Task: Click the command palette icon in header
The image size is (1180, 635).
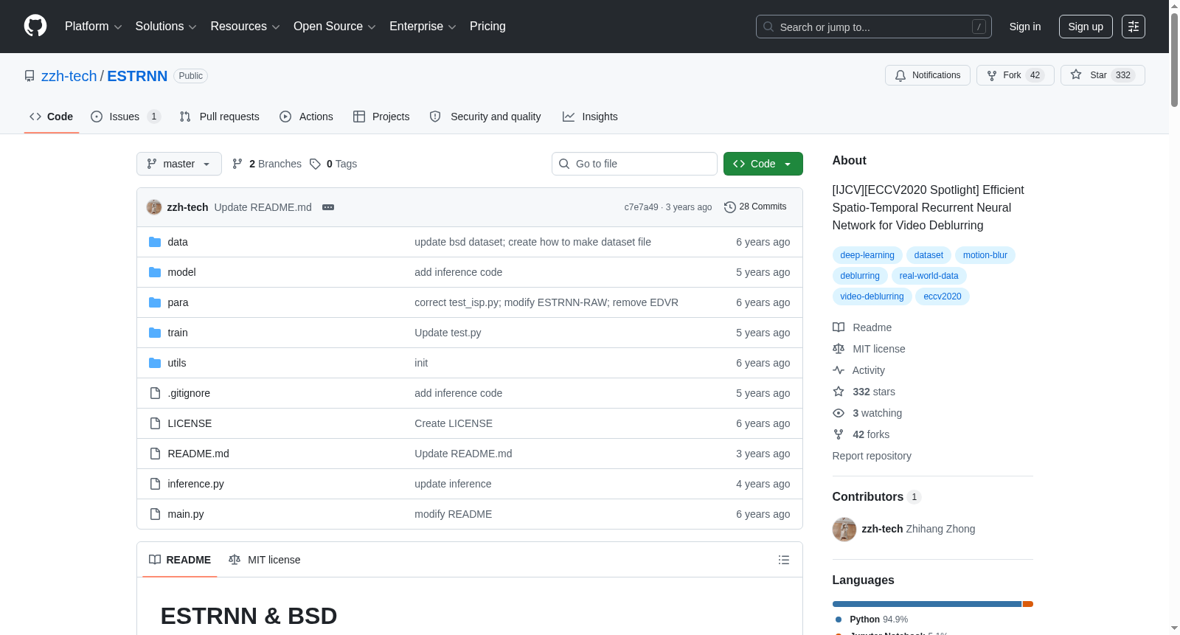Action: click(x=1134, y=27)
